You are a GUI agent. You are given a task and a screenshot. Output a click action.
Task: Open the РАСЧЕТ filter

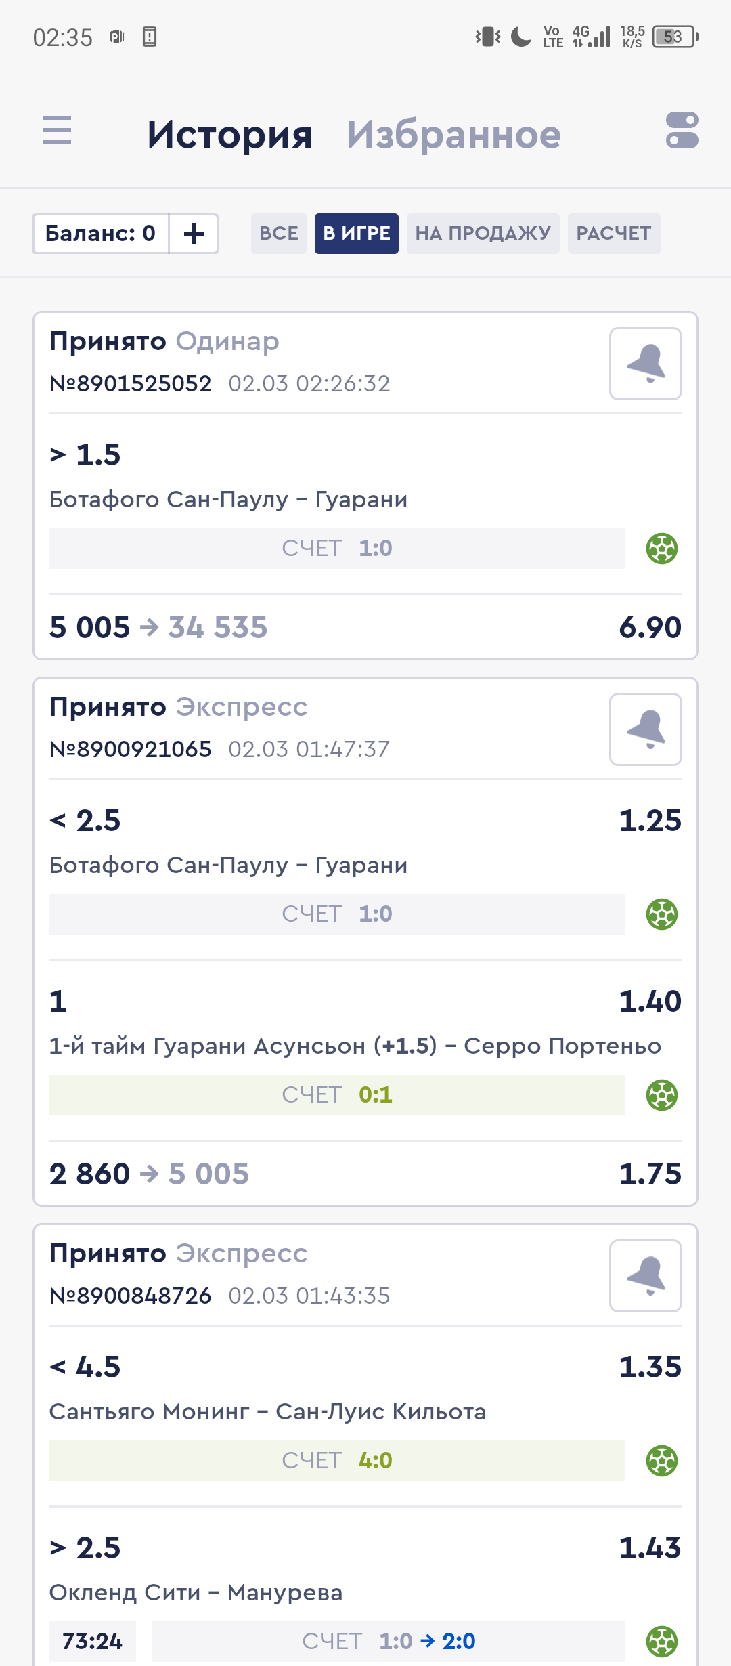pos(613,234)
